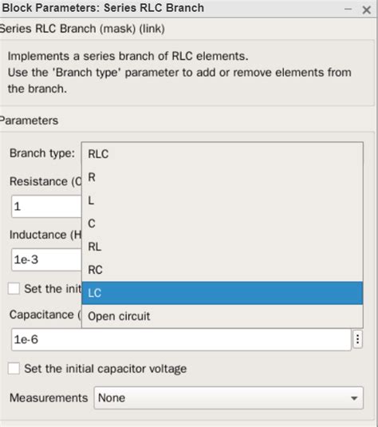Click the Inductance 1e-3 input field
This screenshot has height=427, width=378.
46,259
